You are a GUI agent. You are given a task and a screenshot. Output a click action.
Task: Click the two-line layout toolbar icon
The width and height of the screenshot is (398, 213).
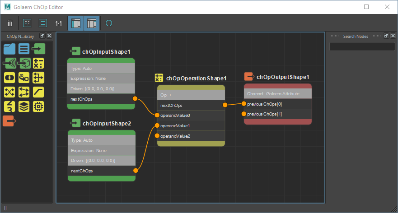pyautogui.click(x=43, y=23)
